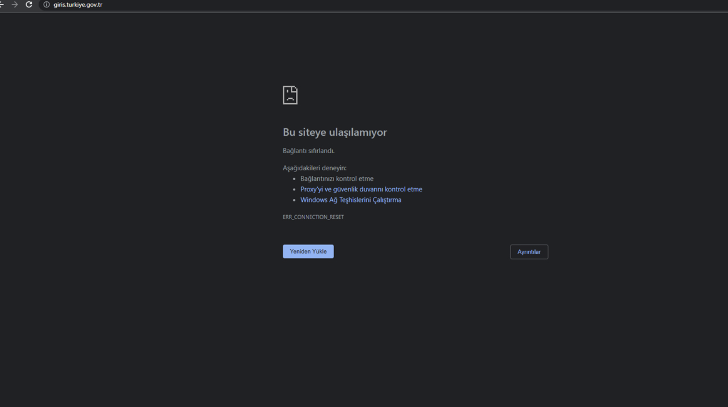Click the giris.turkiye.gov.tr URL text

[x=78, y=5]
